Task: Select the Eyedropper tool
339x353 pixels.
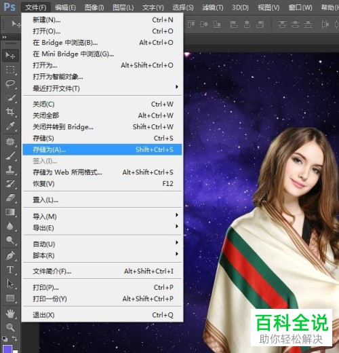Action: 10,126
